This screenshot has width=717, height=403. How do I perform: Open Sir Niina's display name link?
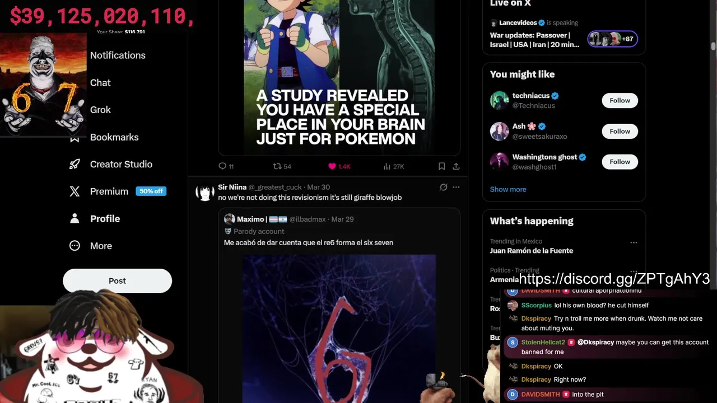(x=232, y=187)
